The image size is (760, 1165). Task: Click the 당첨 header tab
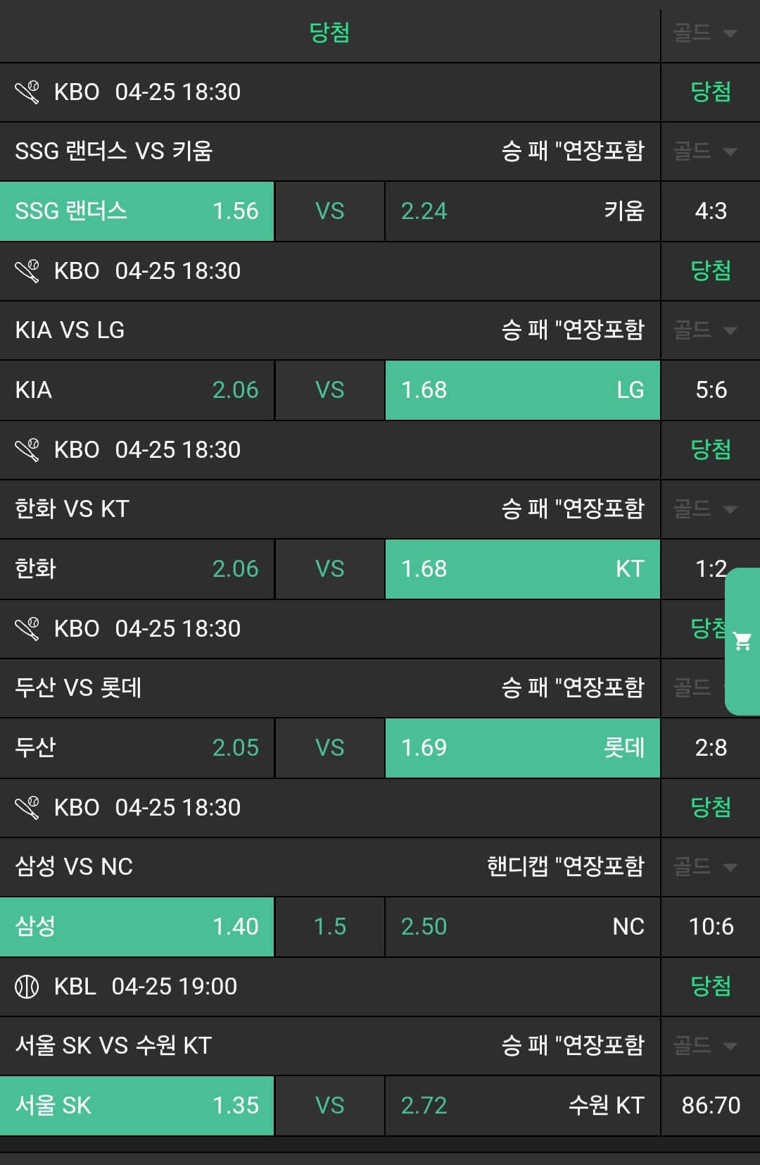(x=329, y=32)
